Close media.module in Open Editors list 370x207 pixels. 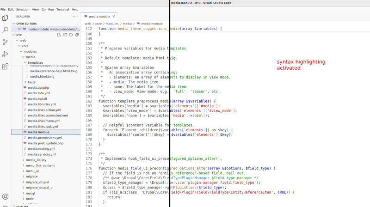[x=19, y=29]
